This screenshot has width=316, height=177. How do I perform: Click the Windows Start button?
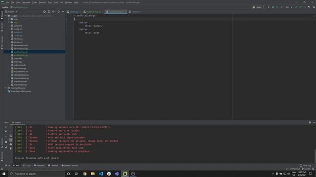(4, 174)
